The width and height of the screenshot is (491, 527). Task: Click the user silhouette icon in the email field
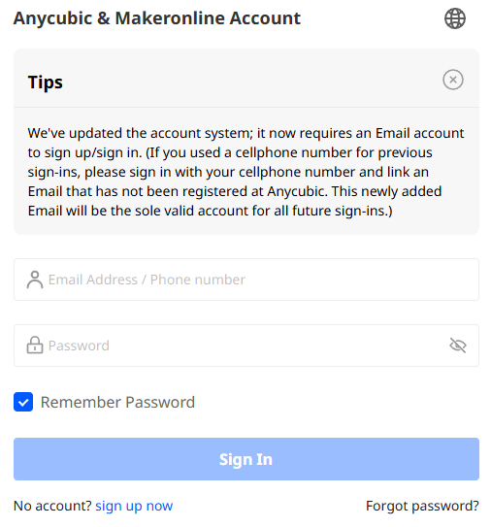point(35,280)
